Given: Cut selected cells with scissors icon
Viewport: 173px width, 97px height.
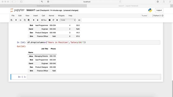Looking at the screenshot, I should point(21,20).
